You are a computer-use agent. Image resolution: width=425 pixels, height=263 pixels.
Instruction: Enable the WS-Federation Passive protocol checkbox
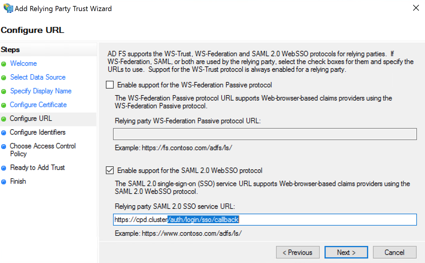point(110,85)
